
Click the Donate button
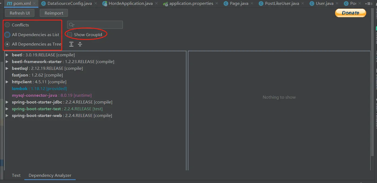tap(351, 13)
